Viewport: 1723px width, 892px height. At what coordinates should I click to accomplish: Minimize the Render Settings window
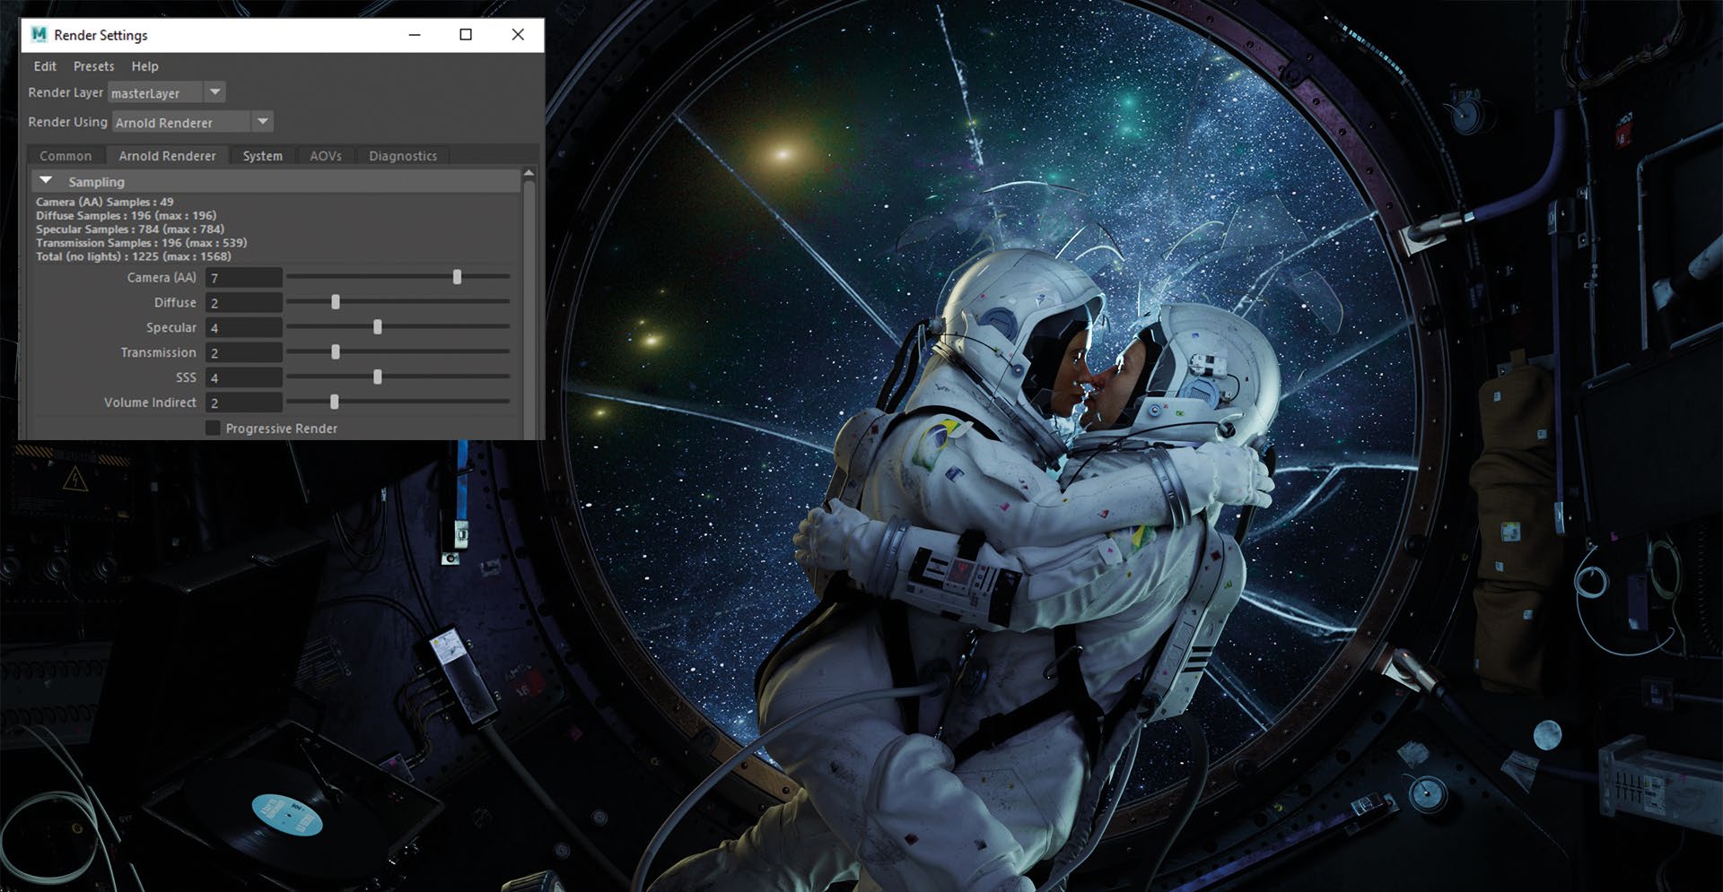[x=415, y=35]
